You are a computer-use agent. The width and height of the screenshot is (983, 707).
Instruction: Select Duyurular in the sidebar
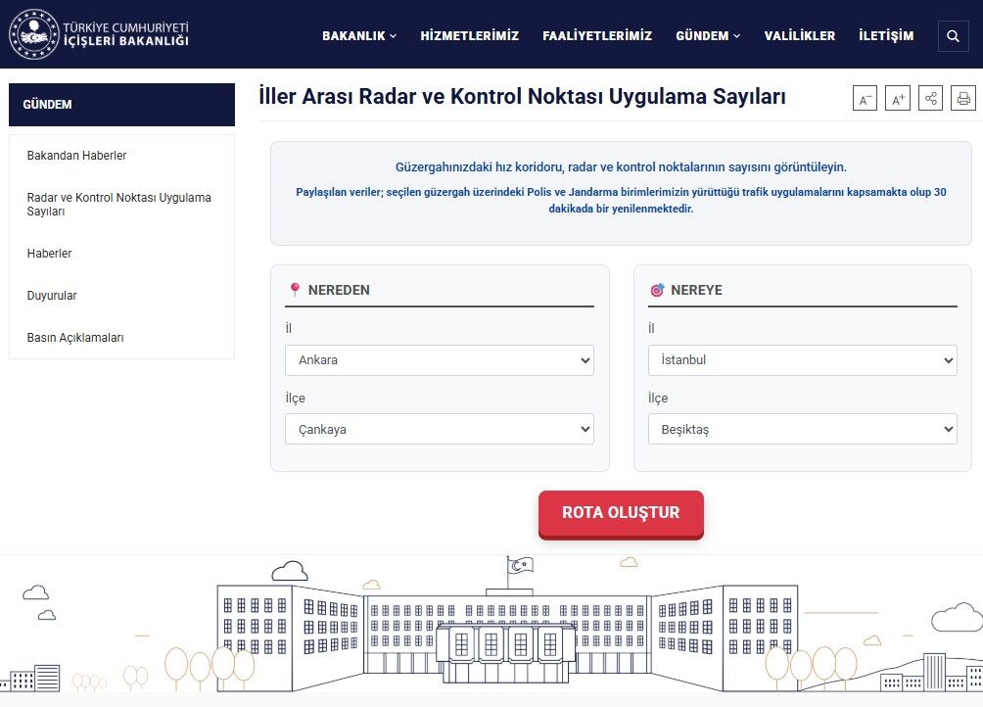52,296
